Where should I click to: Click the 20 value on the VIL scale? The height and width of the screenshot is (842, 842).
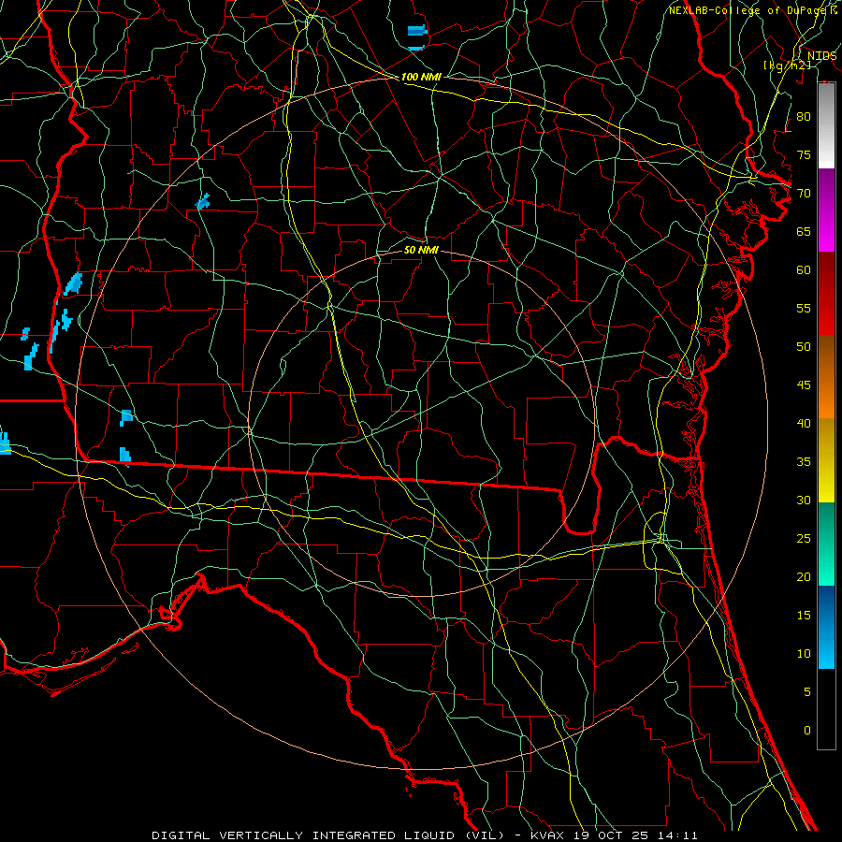coord(804,576)
